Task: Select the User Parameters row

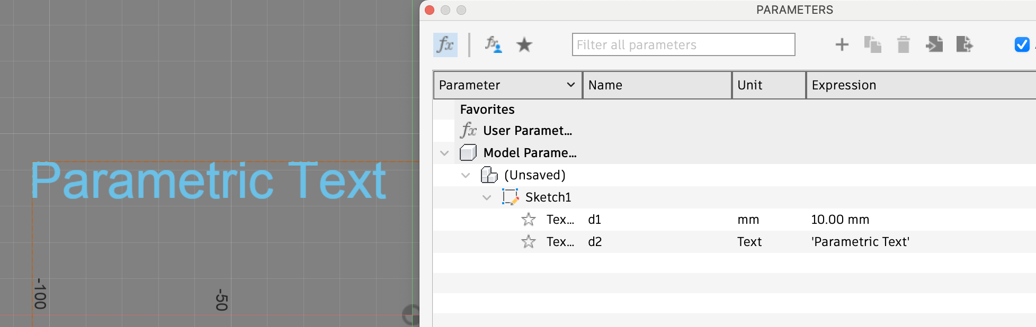Action: (527, 131)
